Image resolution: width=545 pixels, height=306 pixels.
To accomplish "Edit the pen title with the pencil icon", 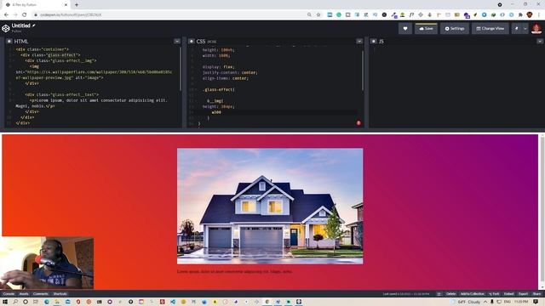I will 34,25.
